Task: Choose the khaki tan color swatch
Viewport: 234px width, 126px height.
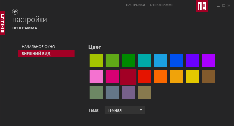Action: (x=144, y=93)
